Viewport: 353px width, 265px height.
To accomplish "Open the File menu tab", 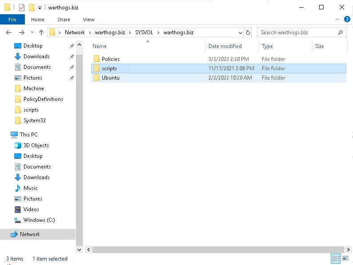I will pos(12,20).
